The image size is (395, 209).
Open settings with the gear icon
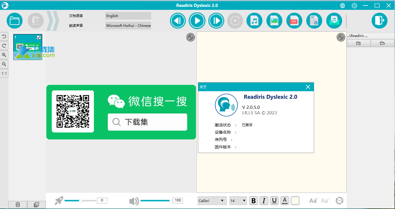click(x=354, y=5)
